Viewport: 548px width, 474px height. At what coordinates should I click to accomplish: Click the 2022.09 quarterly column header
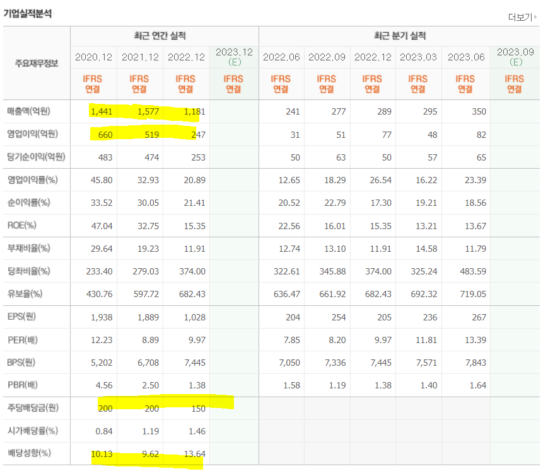click(x=327, y=57)
